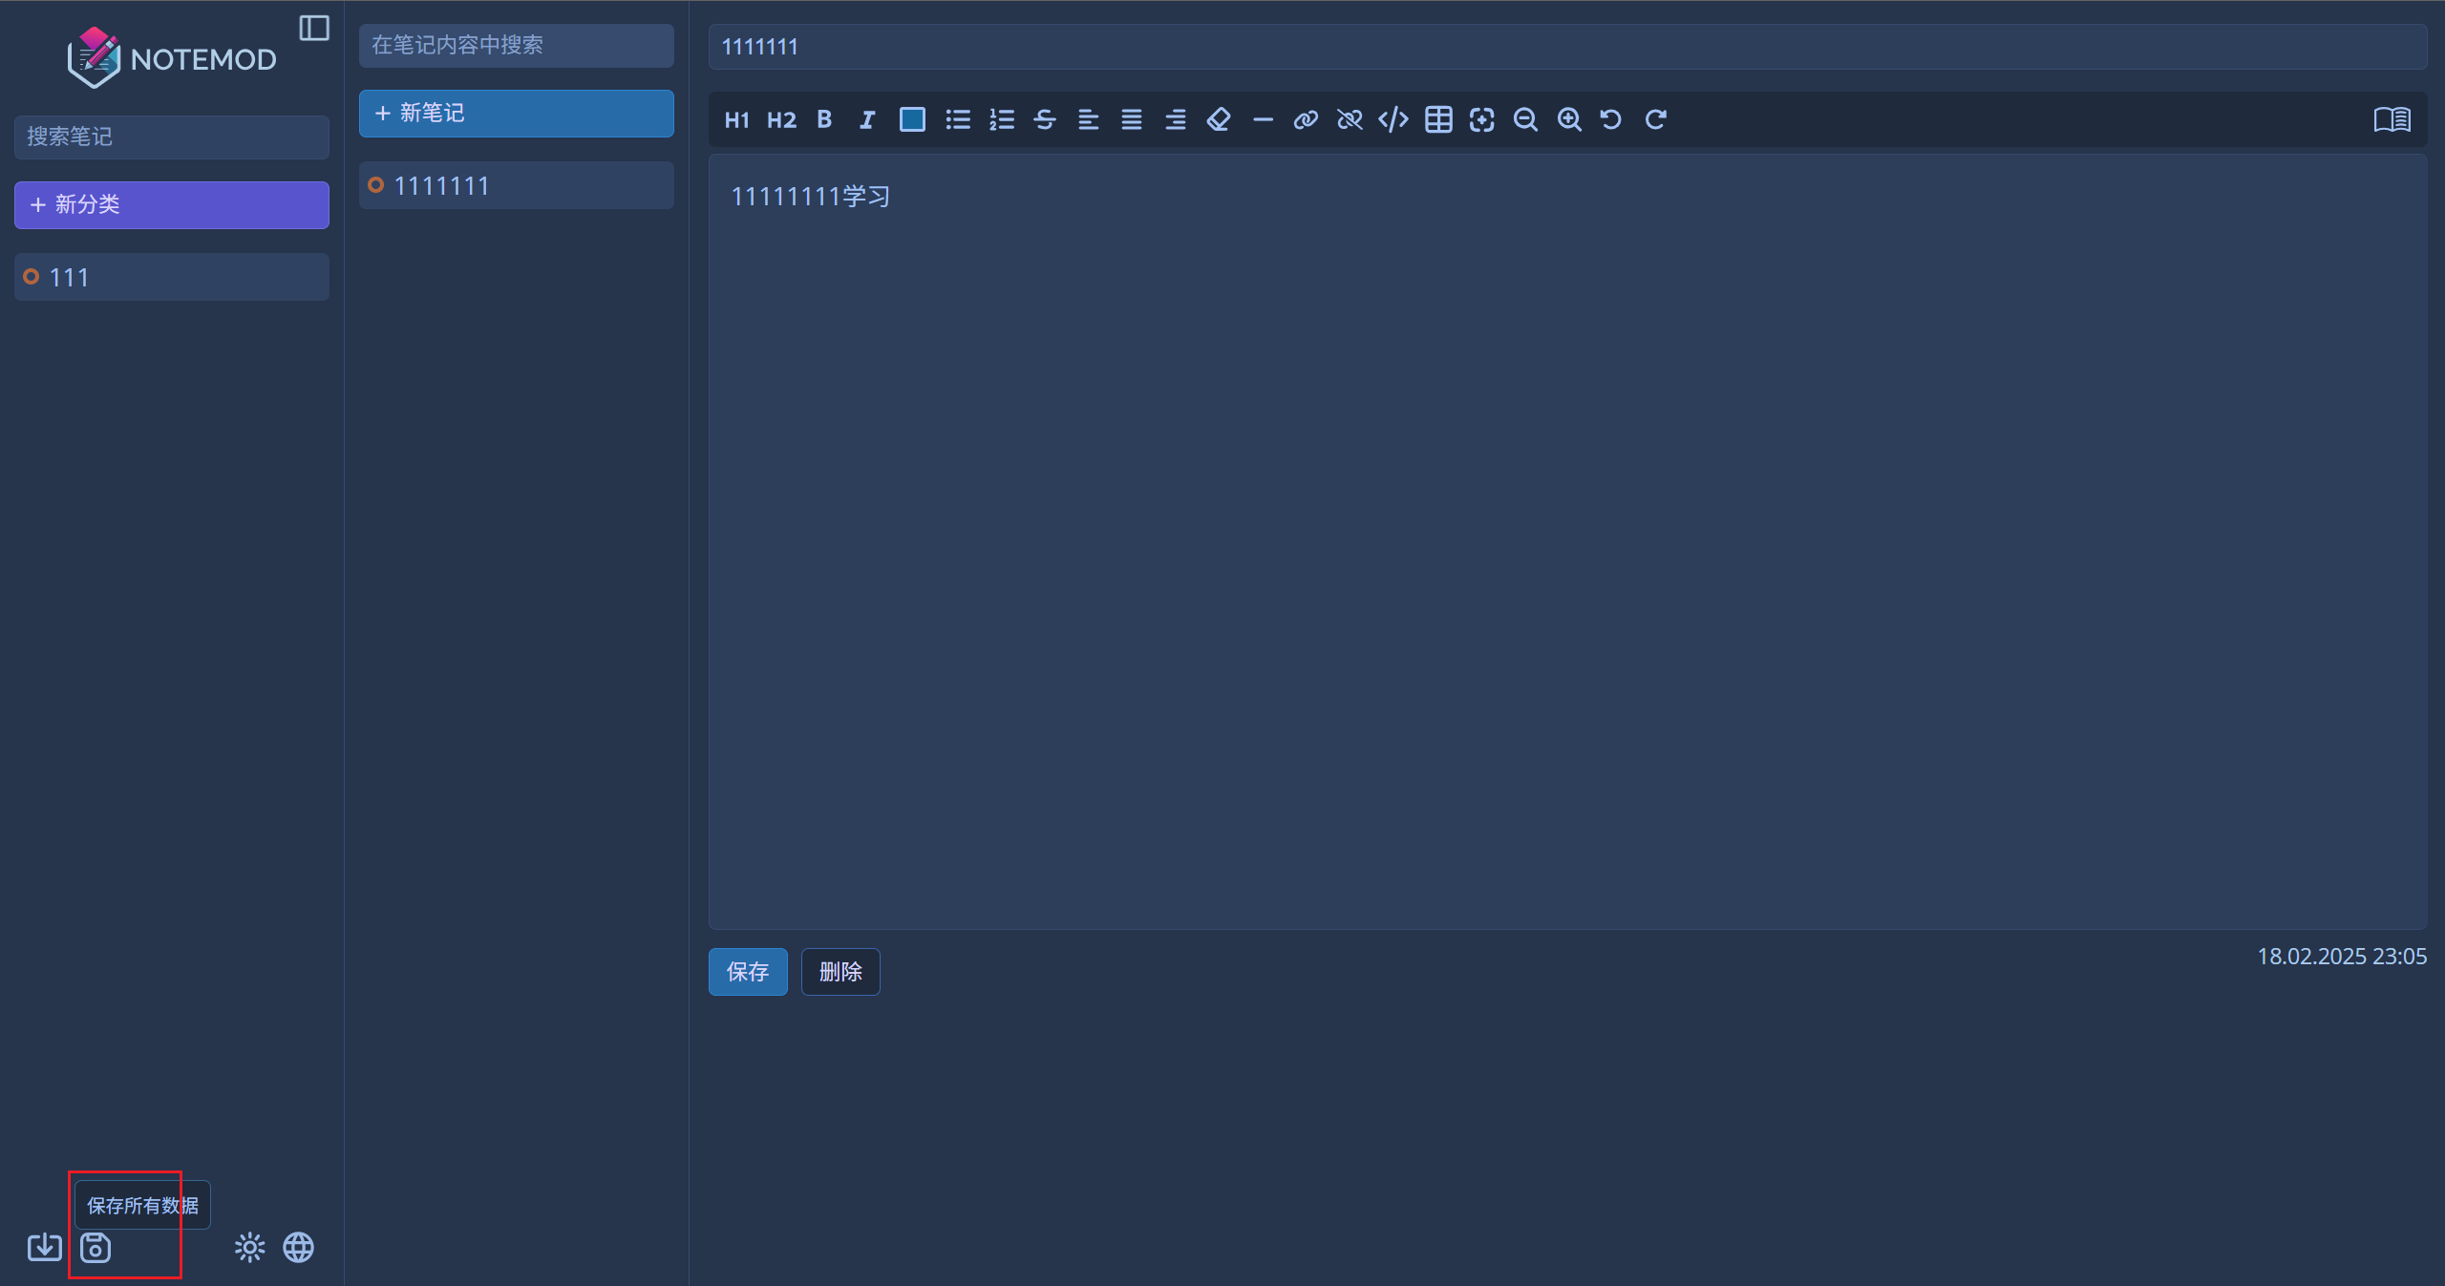
Task: Click the 删除 delete button
Action: click(840, 972)
